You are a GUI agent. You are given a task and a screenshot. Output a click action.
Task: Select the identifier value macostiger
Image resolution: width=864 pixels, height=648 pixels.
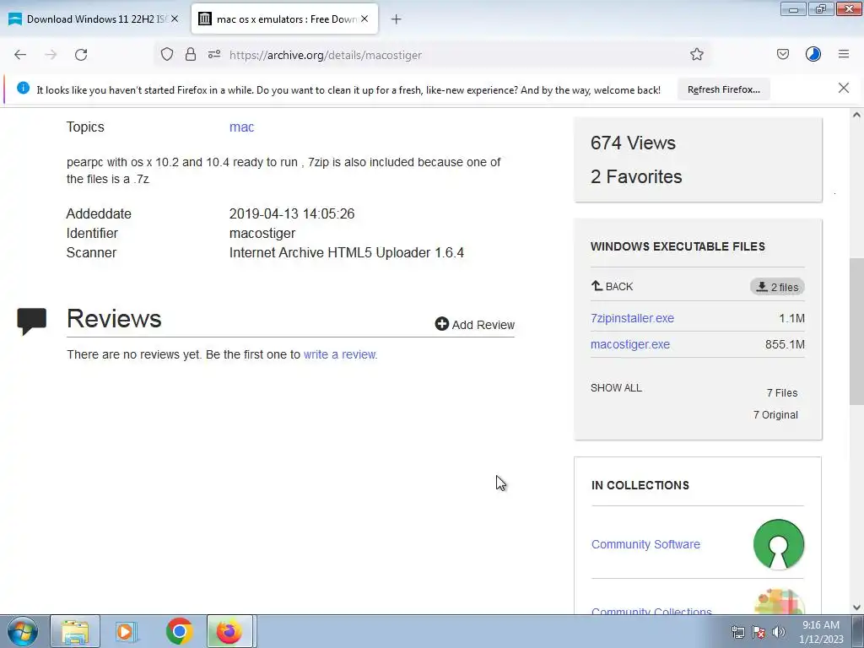tap(262, 233)
